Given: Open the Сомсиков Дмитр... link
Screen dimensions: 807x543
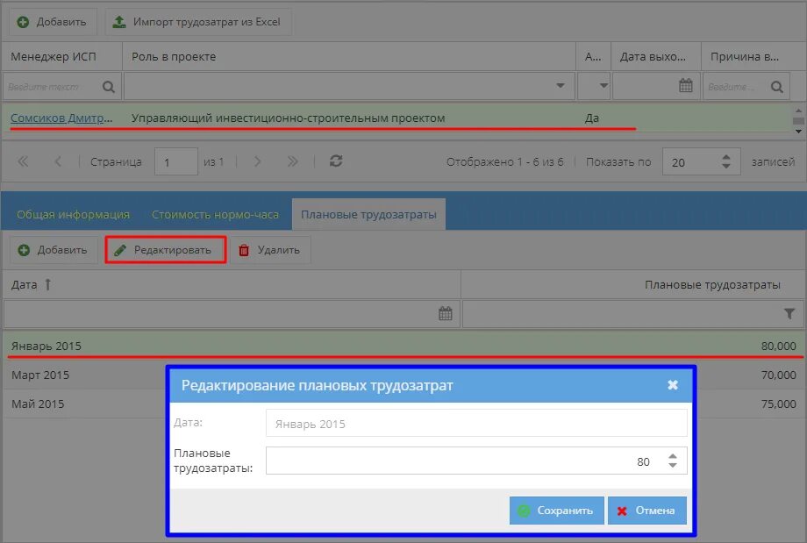Looking at the screenshot, I should coord(61,118).
